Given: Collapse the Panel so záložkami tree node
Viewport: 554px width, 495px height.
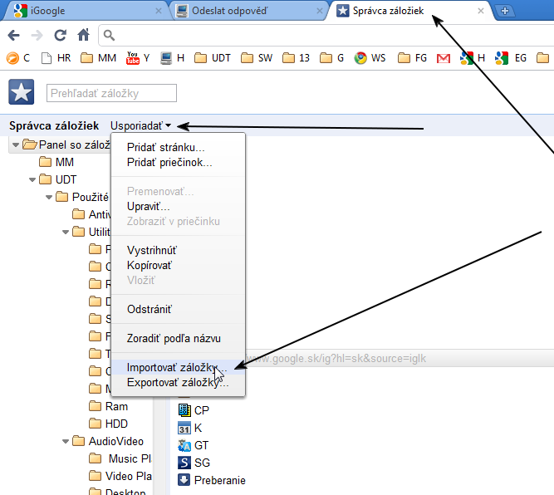Looking at the screenshot, I should pyautogui.click(x=15, y=145).
